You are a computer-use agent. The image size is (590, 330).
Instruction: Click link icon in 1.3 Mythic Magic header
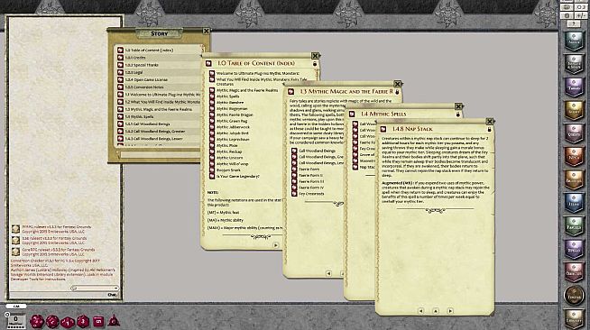(290, 91)
